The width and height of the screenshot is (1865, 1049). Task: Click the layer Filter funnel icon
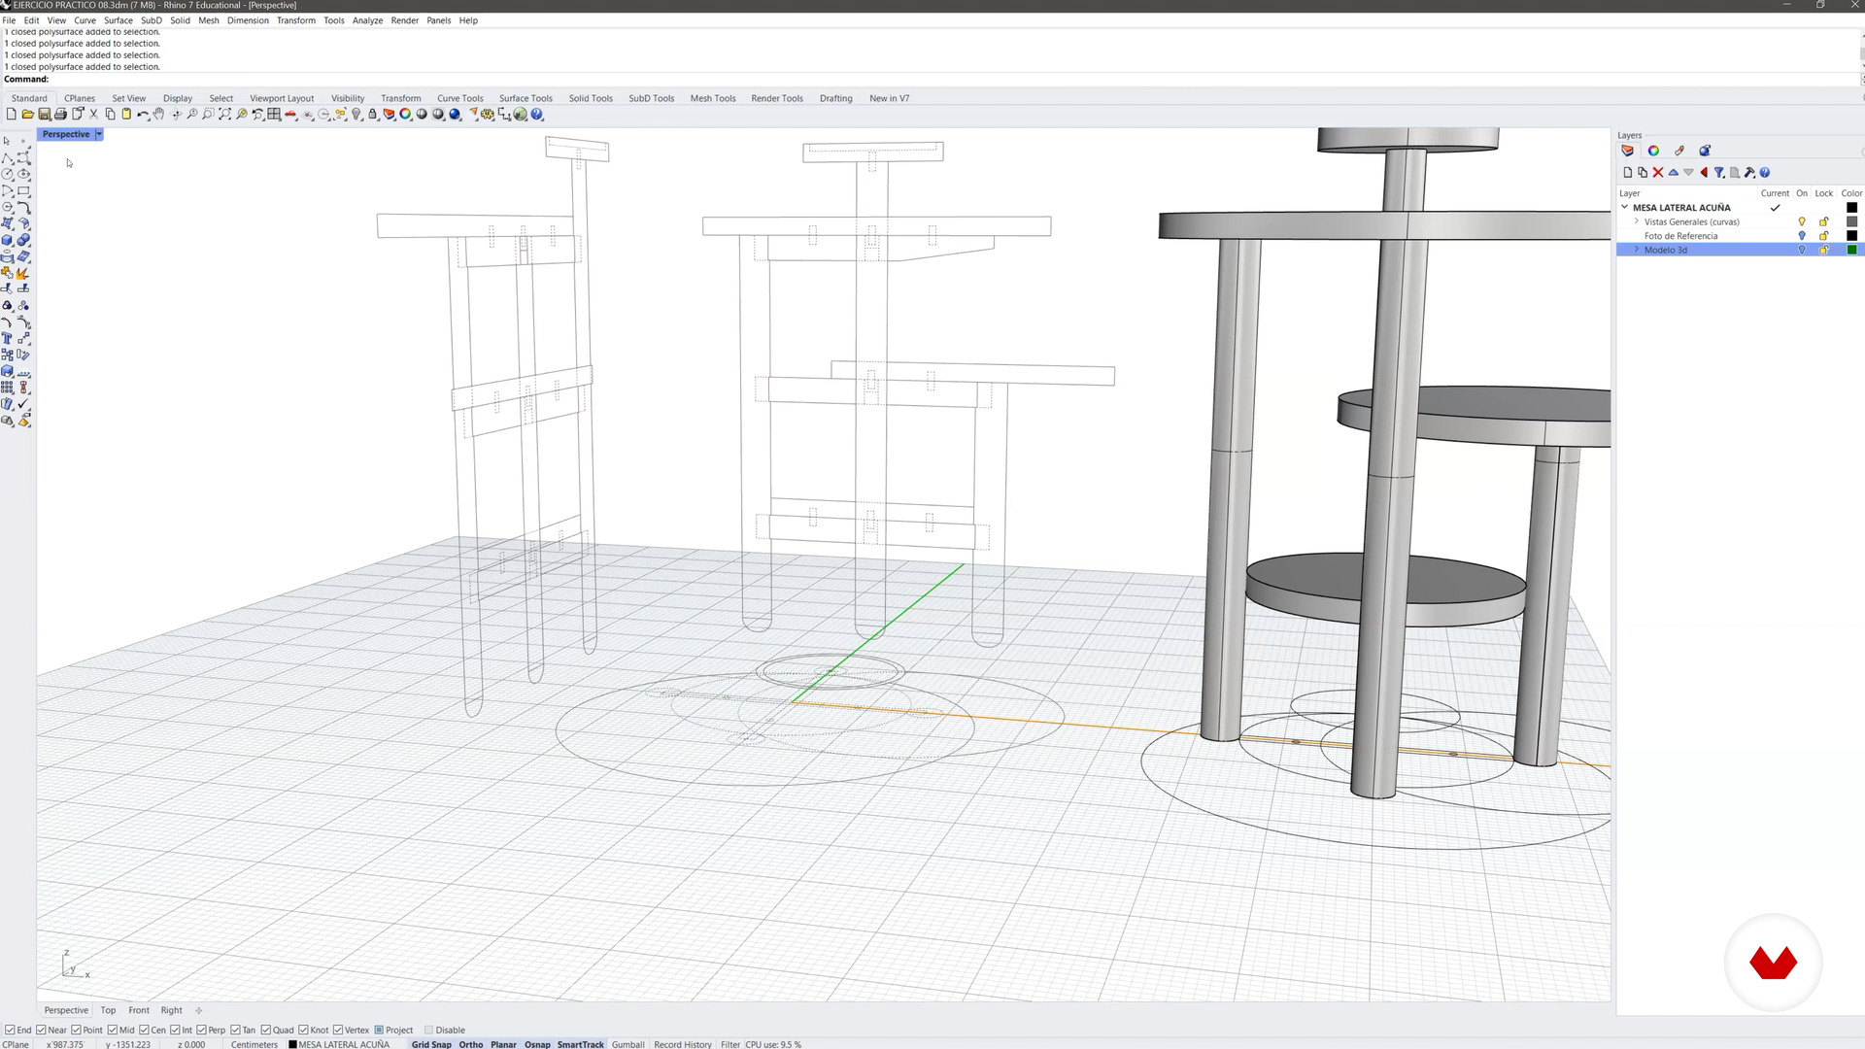coord(1719,173)
